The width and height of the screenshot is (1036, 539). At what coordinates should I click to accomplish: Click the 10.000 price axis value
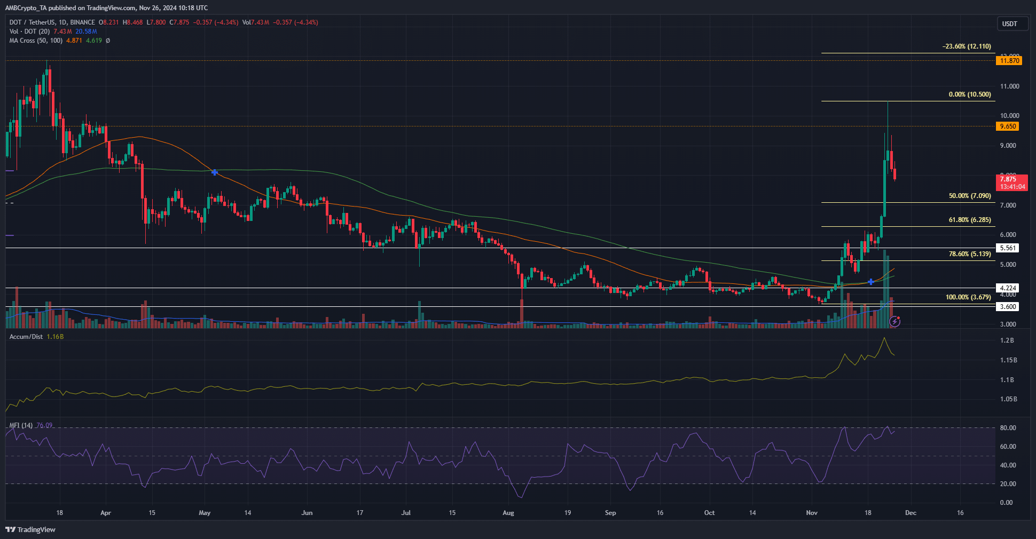(x=1009, y=116)
